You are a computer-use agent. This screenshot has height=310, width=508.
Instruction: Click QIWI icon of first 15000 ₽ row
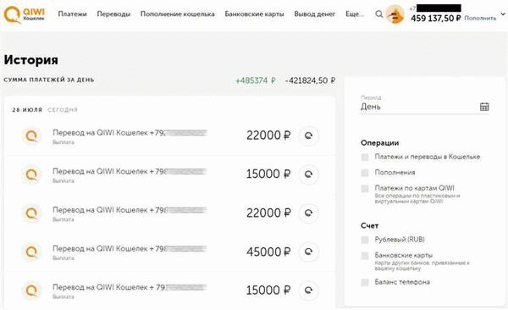31,174
